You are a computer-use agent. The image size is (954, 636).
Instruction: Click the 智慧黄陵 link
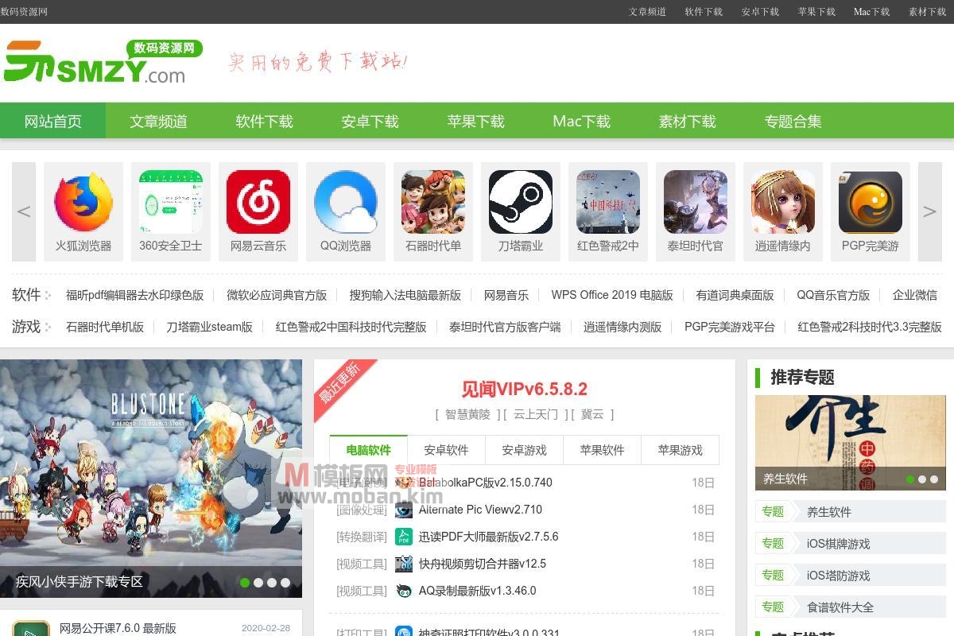(x=467, y=414)
